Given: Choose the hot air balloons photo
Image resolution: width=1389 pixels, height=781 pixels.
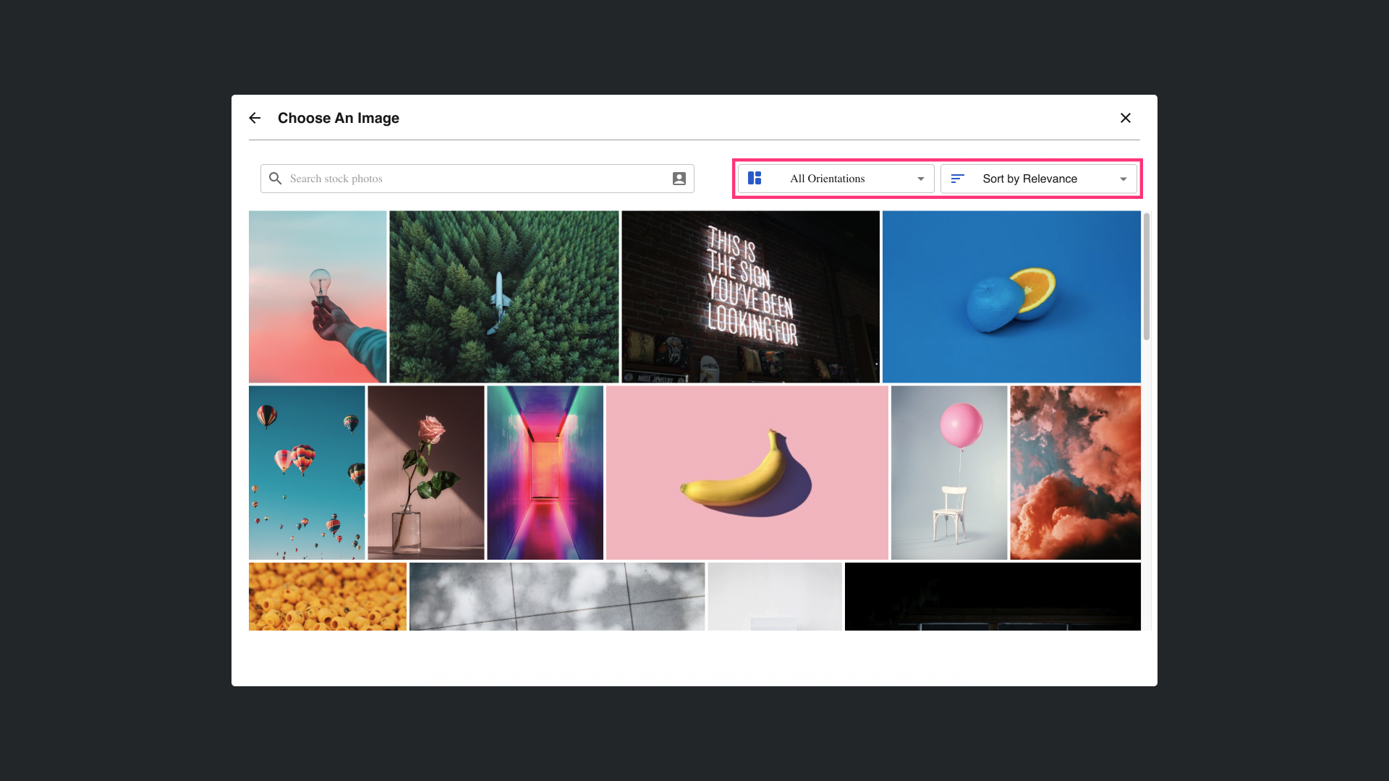Looking at the screenshot, I should (x=307, y=472).
